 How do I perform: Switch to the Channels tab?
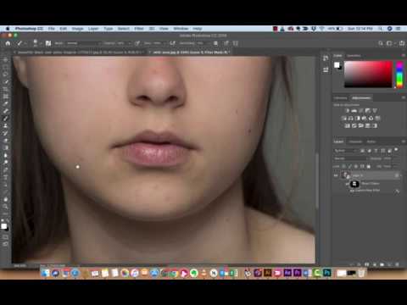pos(355,141)
